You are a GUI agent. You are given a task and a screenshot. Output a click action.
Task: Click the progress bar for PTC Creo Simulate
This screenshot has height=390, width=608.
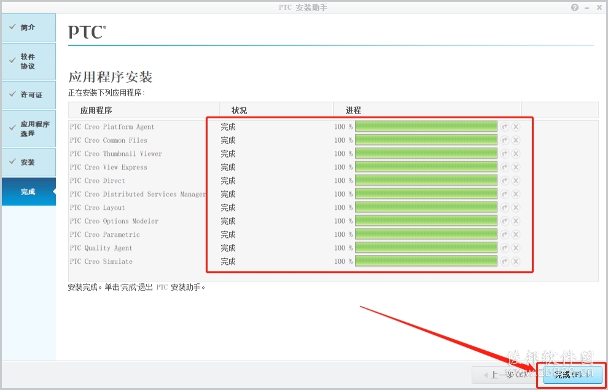(x=426, y=261)
